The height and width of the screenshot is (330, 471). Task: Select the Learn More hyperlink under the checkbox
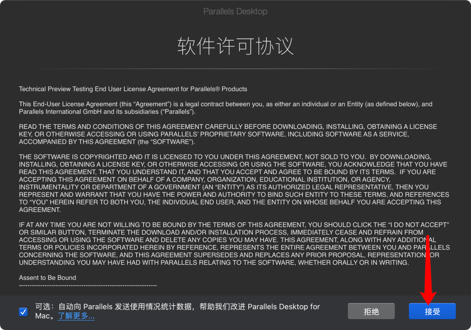(76, 316)
